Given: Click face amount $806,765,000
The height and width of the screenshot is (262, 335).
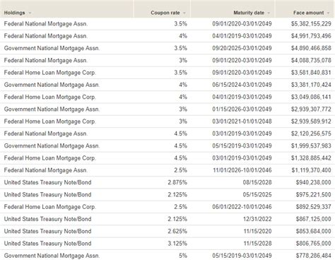Looking at the screenshot, I should click(314, 244).
